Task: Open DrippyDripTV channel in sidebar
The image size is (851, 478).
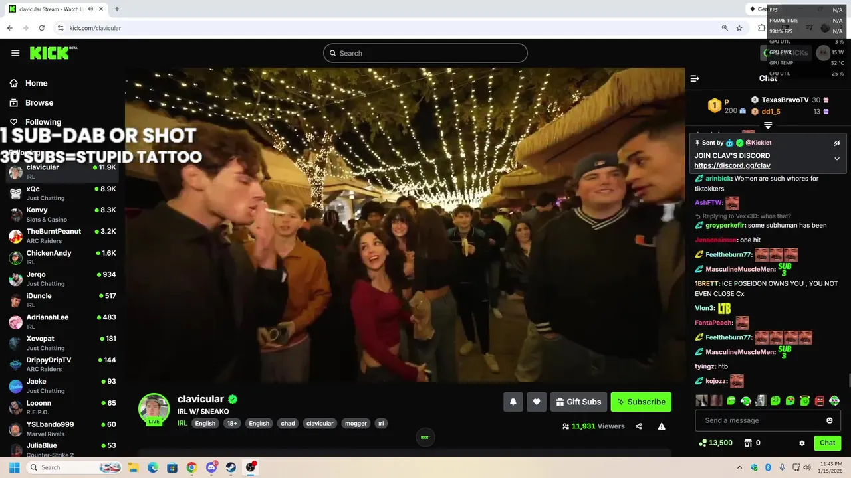Action: pyautogui.click(x=62, y=364)
